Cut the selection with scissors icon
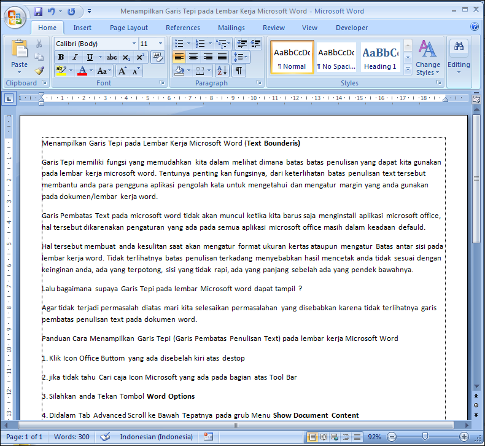Image resolution: width=485 pixels, height=446 pixels. [39, 44]
